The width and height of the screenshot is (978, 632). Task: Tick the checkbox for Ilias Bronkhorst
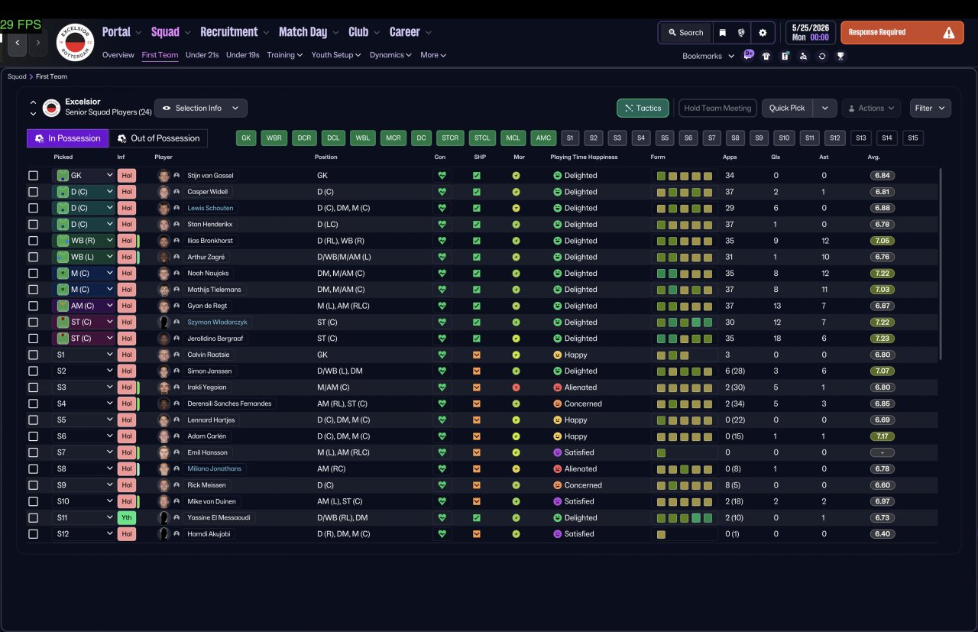[33, 241]
